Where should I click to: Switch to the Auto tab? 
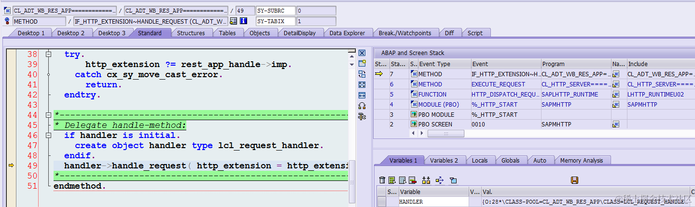(540, 160)
